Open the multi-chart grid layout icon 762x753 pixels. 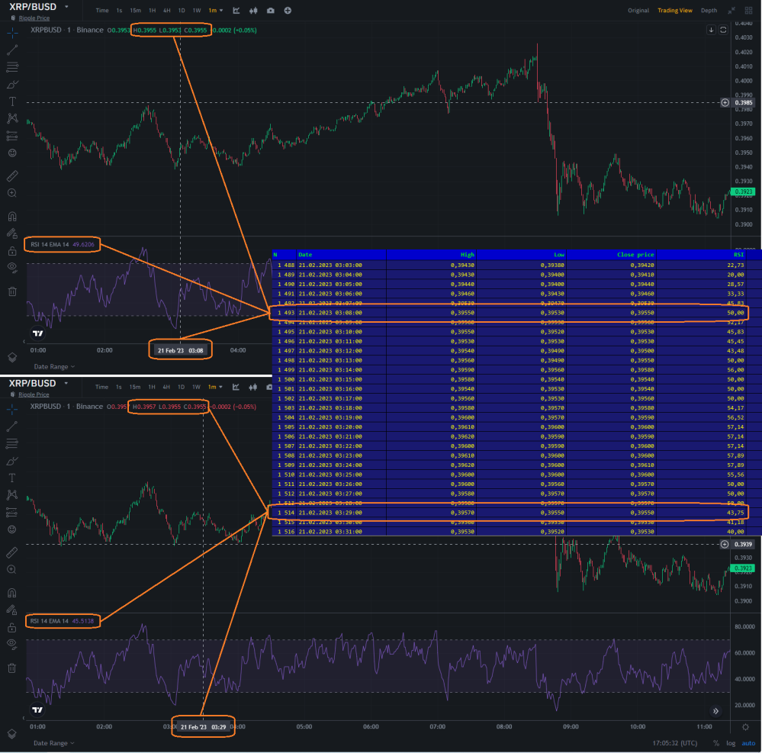(x=749, y=10)
